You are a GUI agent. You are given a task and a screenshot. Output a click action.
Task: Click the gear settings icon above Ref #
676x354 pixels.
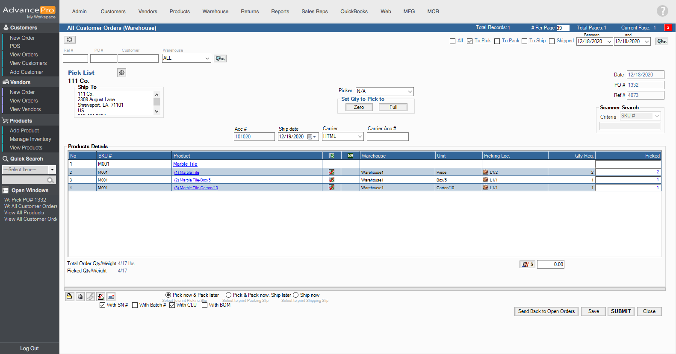coord(70,40)
